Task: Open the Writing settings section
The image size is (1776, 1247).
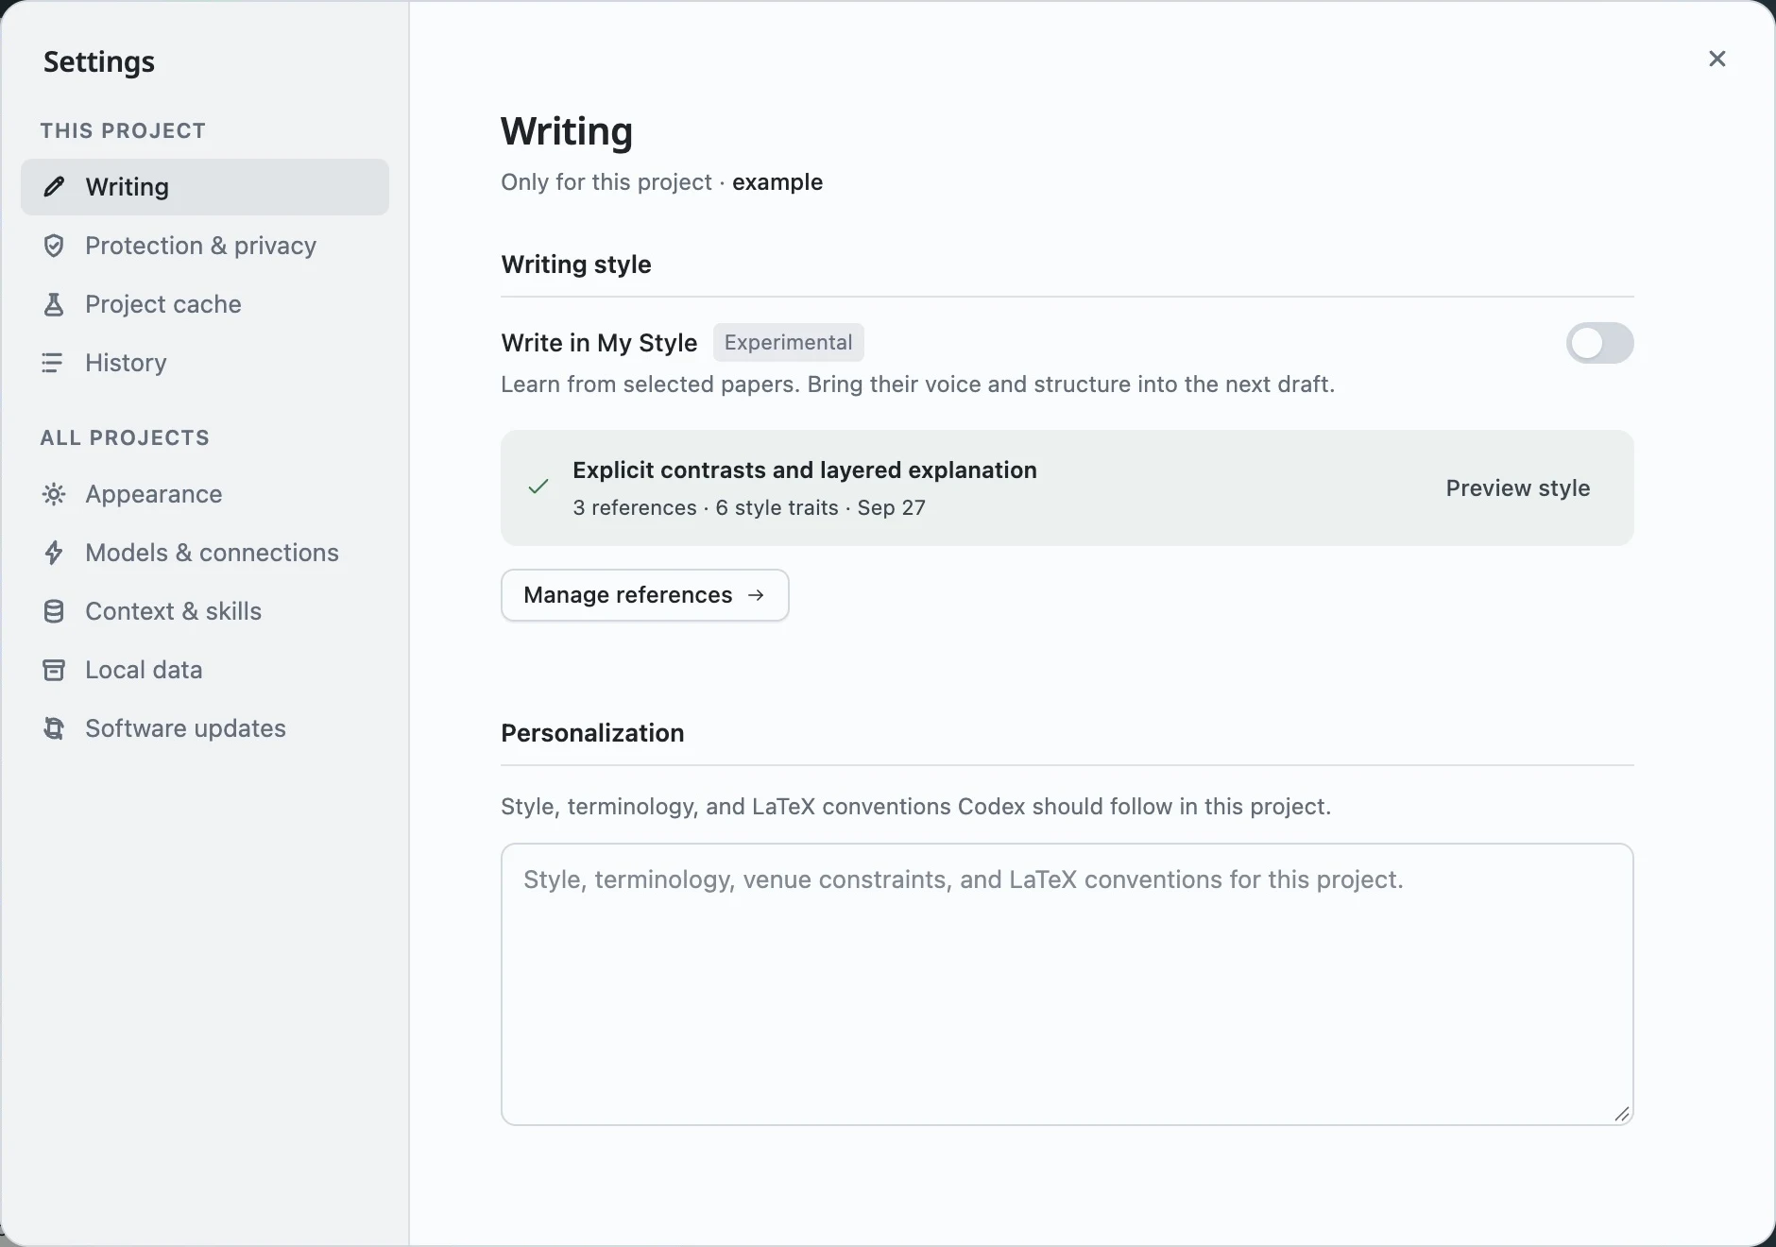Action: pos(205,187)
